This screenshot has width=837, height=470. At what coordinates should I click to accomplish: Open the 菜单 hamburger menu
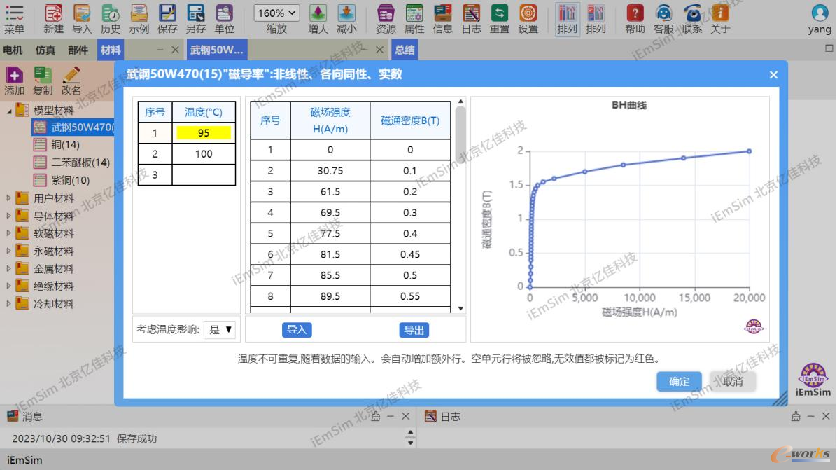15,19
